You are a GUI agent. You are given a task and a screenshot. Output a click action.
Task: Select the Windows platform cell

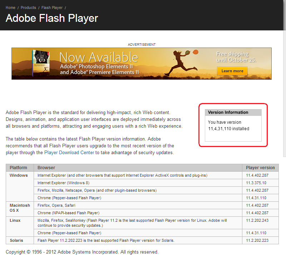pyautogui.click(x=20, y=187)
